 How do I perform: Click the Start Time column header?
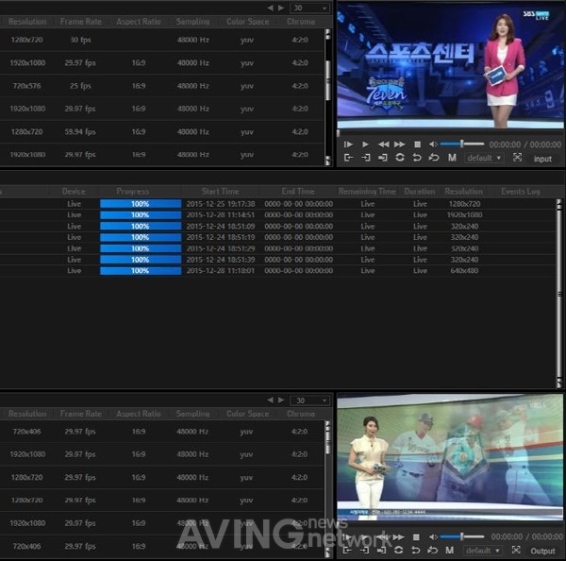coord(219,192)
